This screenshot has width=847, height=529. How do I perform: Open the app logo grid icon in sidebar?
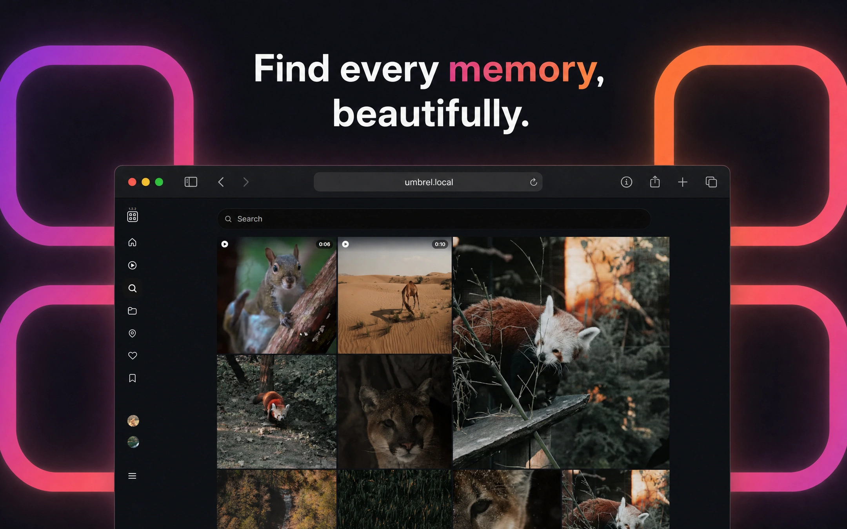click(133, 216)
